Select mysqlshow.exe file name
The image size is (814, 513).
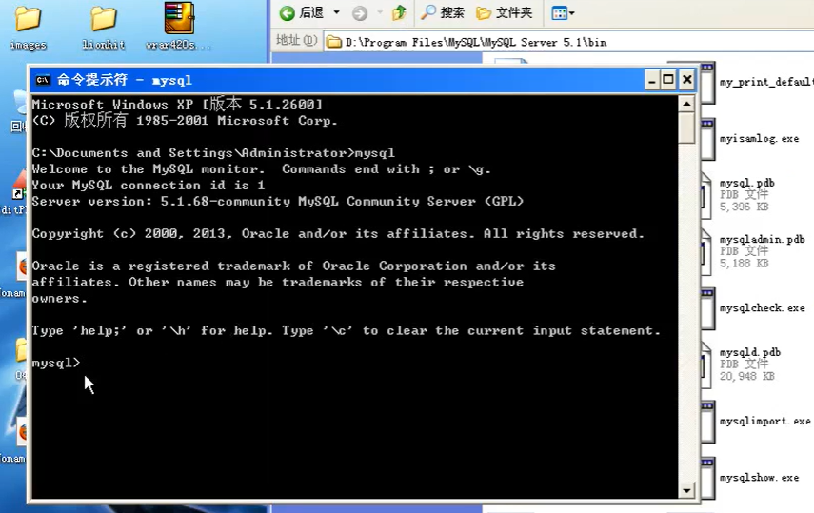(759, 478)
